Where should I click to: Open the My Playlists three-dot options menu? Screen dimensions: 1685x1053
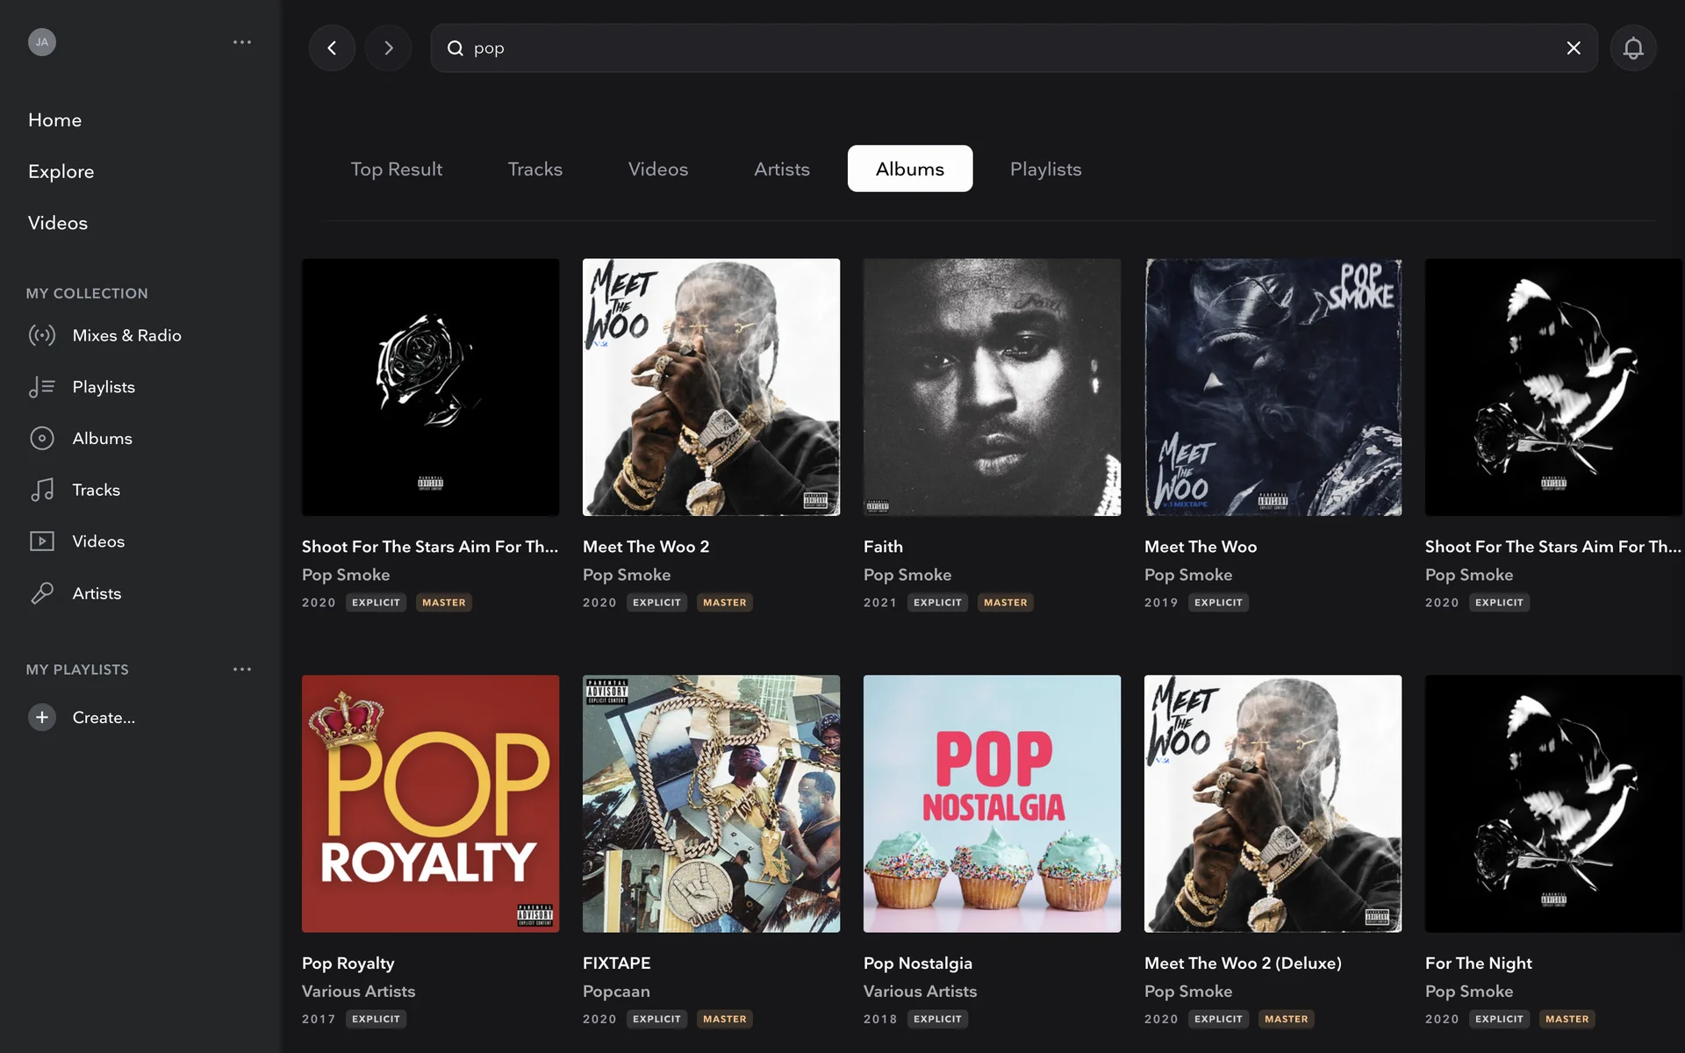point(242,669)
